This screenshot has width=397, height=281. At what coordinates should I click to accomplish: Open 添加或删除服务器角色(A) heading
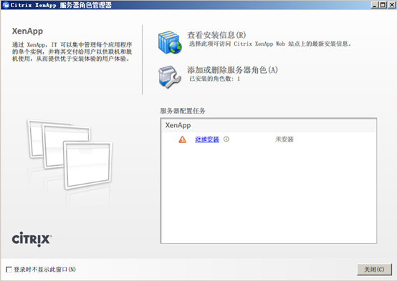[232, 70]
